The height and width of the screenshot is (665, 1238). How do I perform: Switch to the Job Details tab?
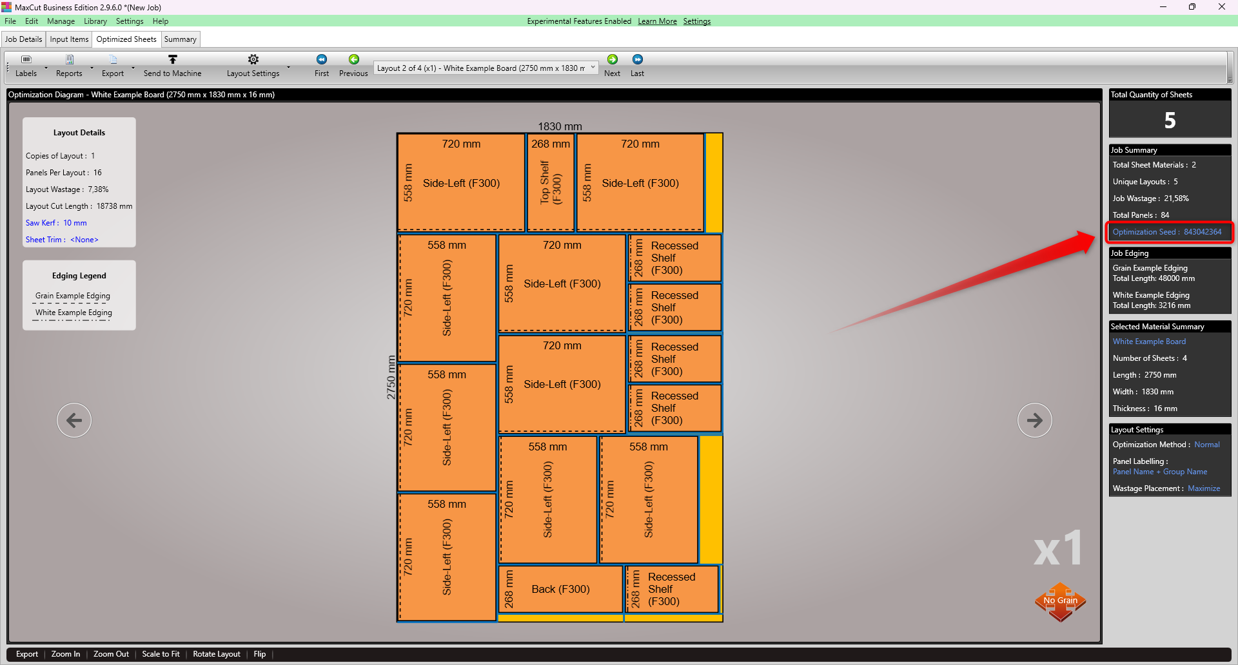click(x=24, y=39)
